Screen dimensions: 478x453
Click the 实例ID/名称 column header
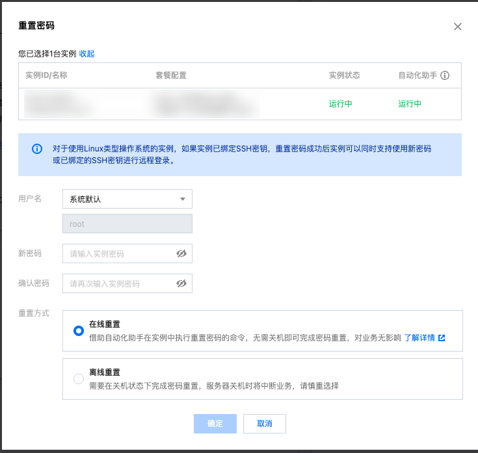point(46,75)
